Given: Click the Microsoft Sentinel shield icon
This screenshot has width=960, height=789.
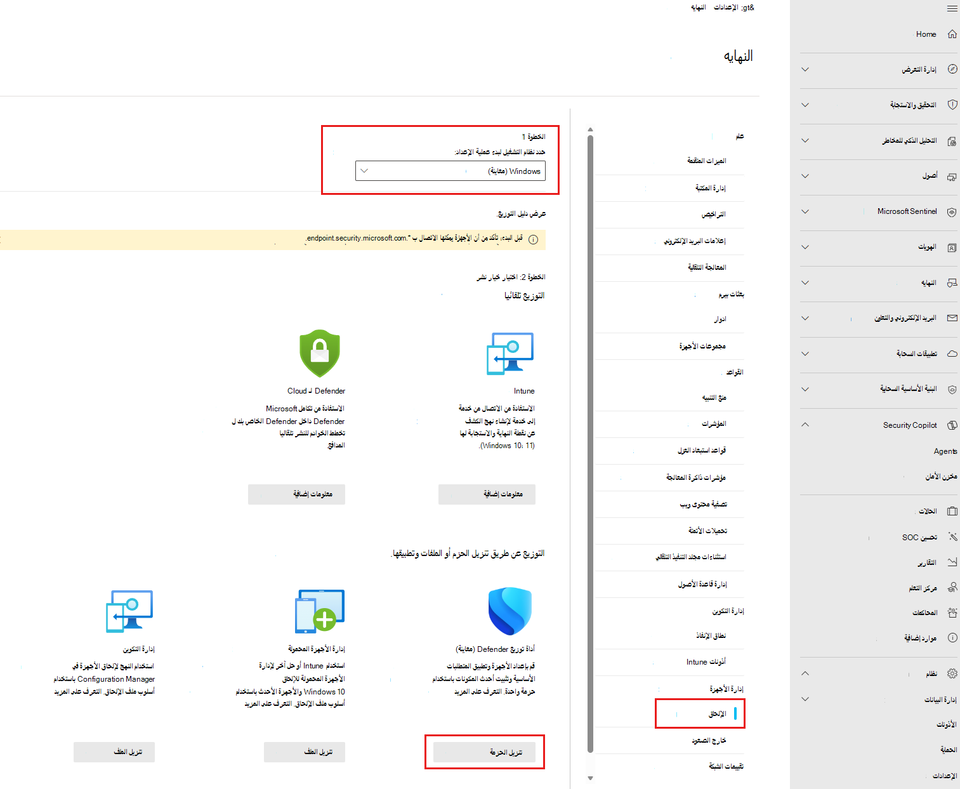Looking at the screenshot, I should click(x=952, y=212).
